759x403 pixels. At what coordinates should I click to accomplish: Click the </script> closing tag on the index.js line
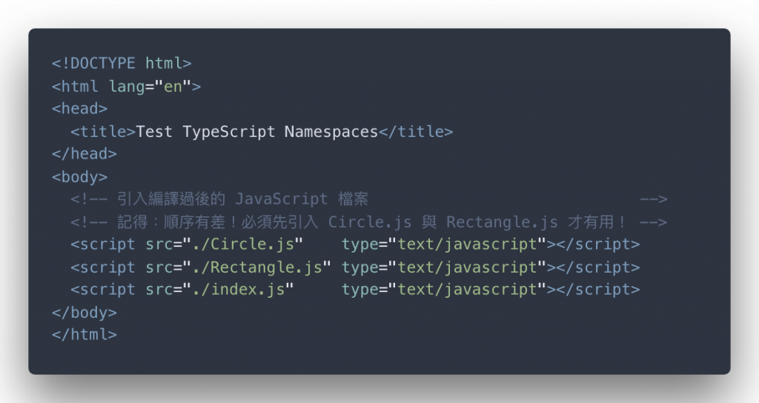(x=598, y=290)
